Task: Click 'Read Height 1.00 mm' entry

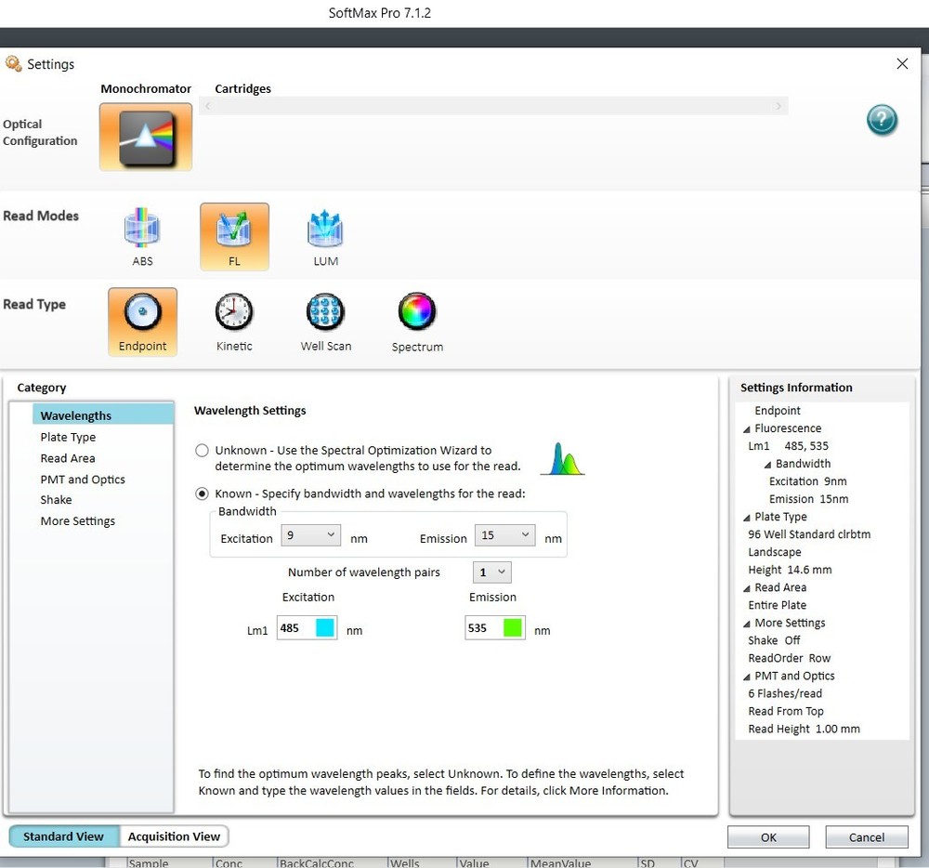Action: (x=804, y=729)
